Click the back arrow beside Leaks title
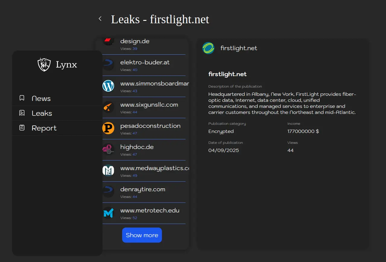 [100, 19]
